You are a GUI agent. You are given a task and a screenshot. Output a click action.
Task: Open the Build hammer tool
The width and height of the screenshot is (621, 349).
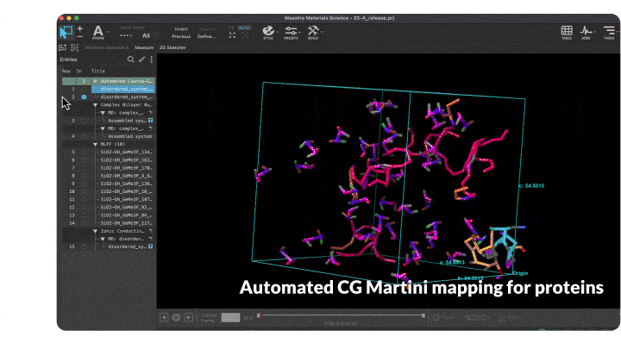click(313, 32)
